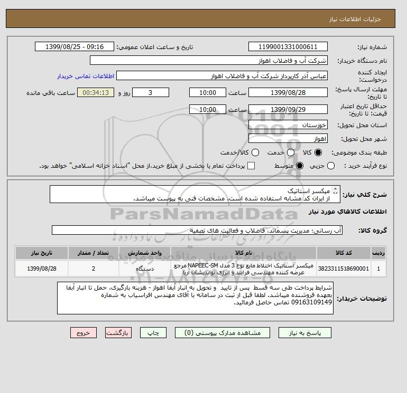Click the need number field 1199001331000611

click(288, 46)
